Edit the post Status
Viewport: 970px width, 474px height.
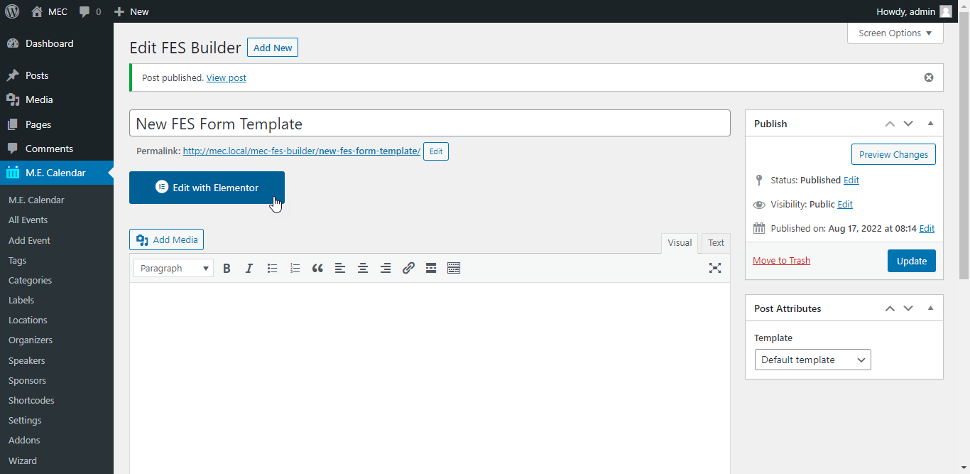click(x=851, y=181)
